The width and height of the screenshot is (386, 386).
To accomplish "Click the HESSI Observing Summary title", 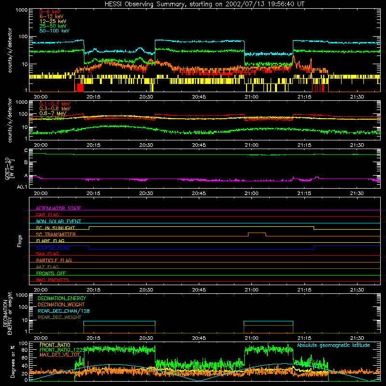I will click(x=204, y=4).
